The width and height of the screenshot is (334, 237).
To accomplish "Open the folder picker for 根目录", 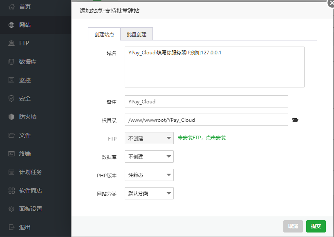I will click(x=295, y=119).
